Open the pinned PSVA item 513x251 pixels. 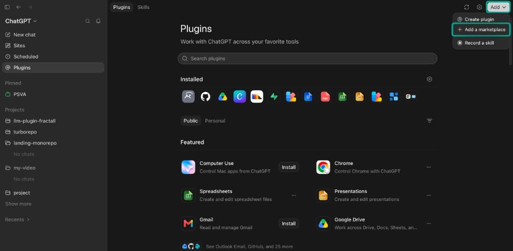coord(20,94)
